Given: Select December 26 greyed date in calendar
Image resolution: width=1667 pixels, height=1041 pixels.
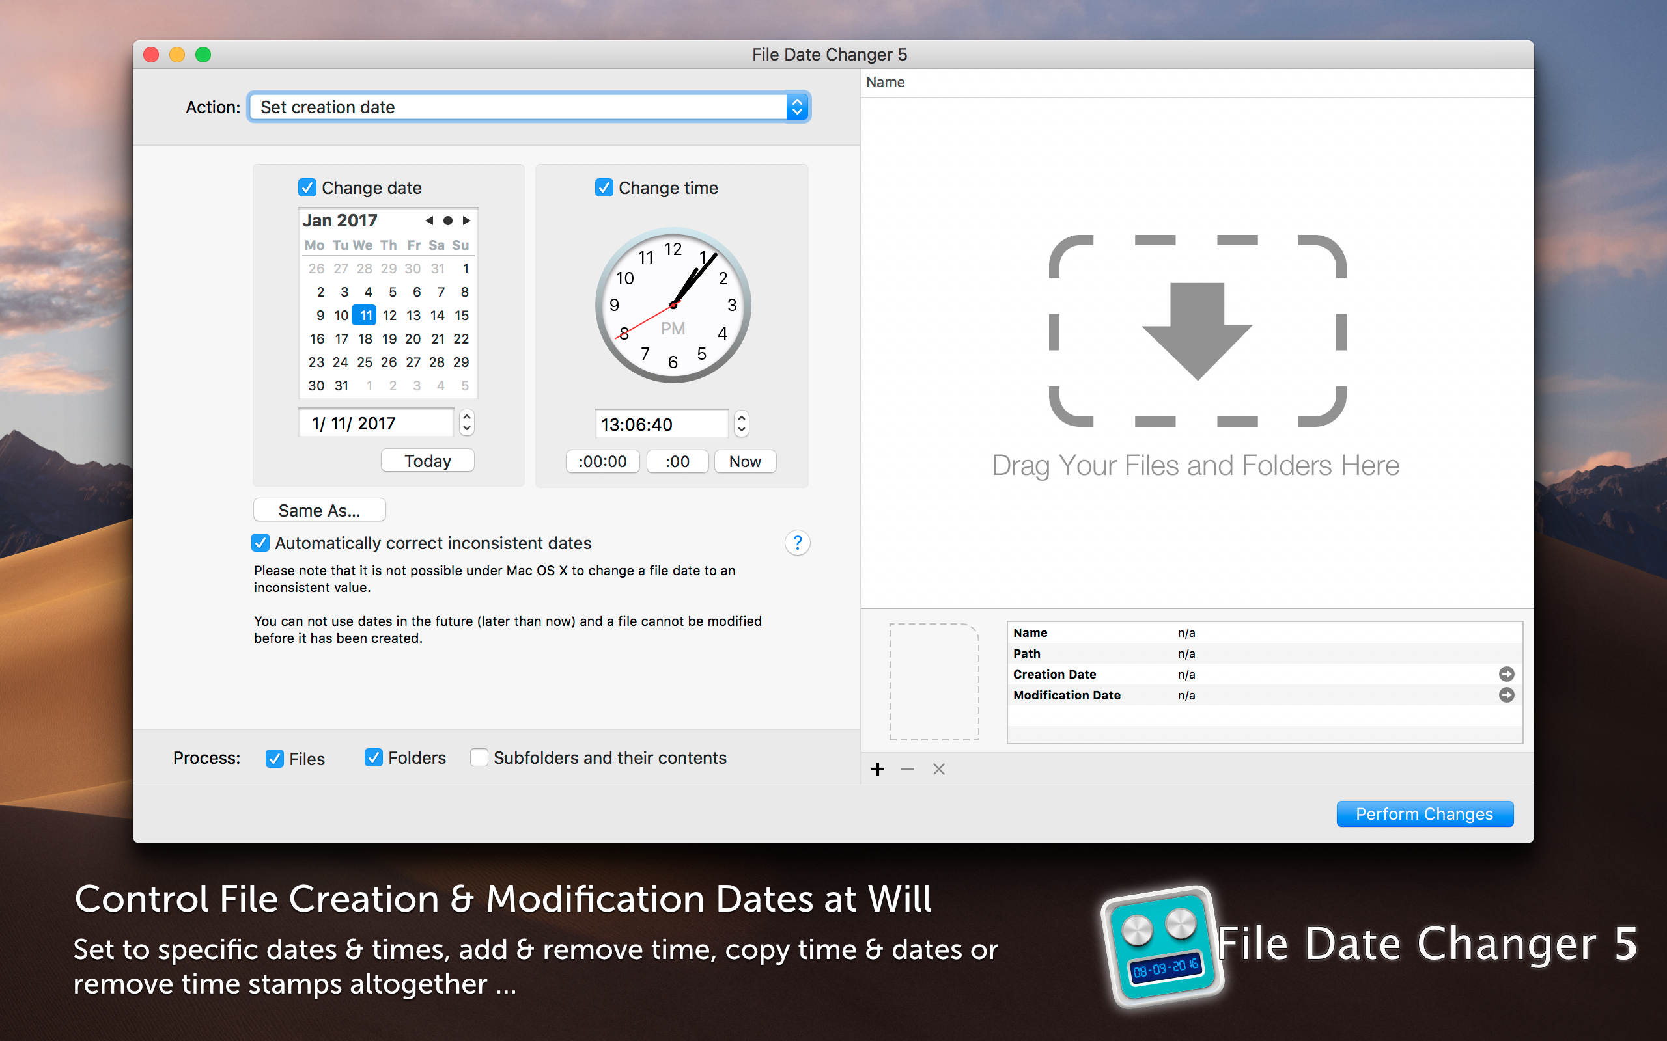Looking at the screenshot, I should [316, 269].
